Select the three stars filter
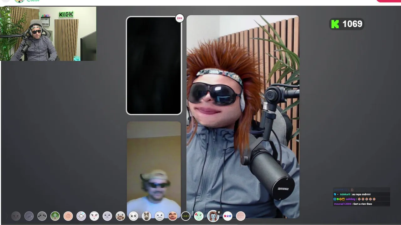 point(227,216)
